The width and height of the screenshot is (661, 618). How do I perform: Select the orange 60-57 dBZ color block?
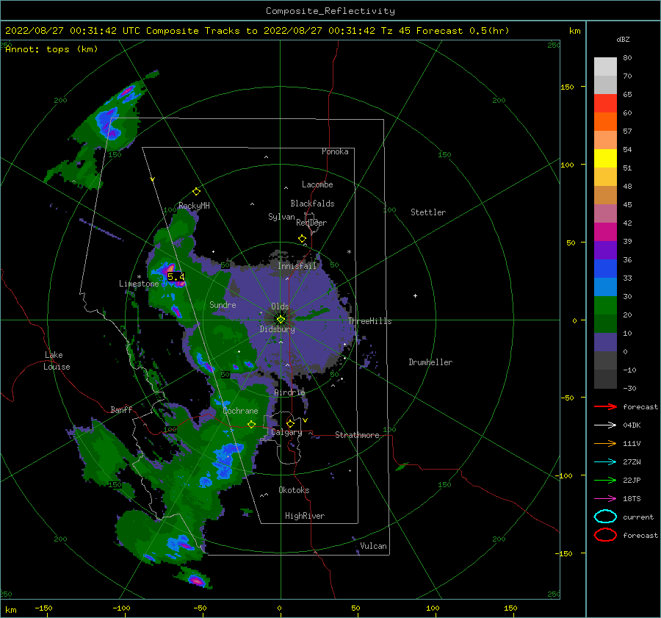(x=605, y=122)
